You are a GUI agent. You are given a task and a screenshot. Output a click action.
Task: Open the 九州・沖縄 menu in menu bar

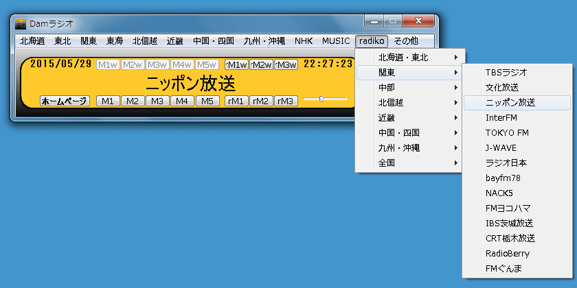(264, 40)
